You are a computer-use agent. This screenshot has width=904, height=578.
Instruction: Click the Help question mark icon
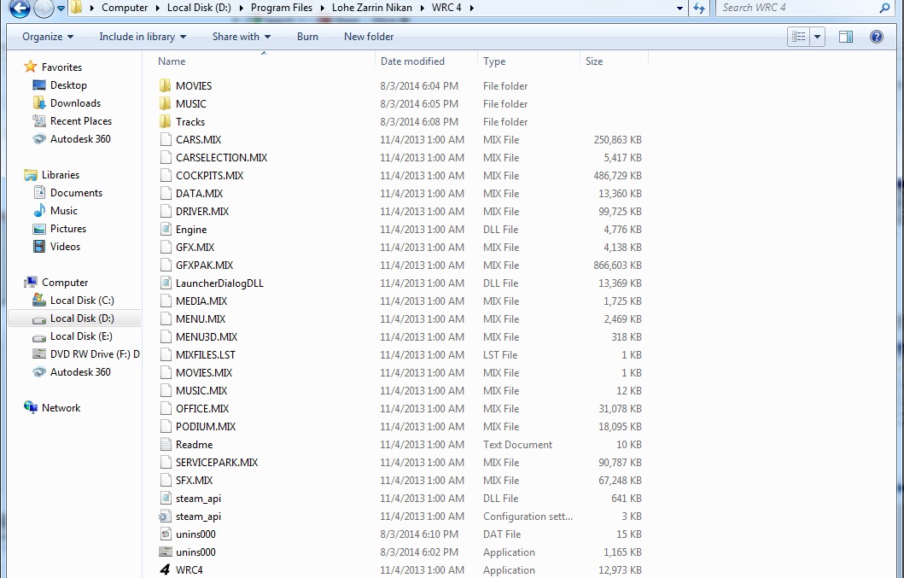877,37
